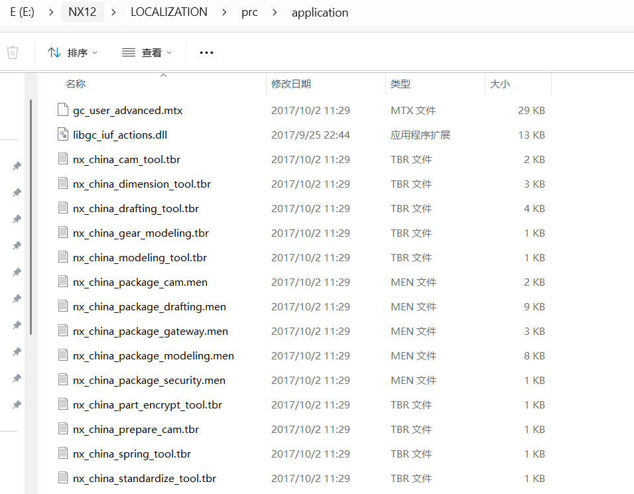Select file name nx_china_package_gateway.men
Screen dimensions: 634x494
coord(151,332)
